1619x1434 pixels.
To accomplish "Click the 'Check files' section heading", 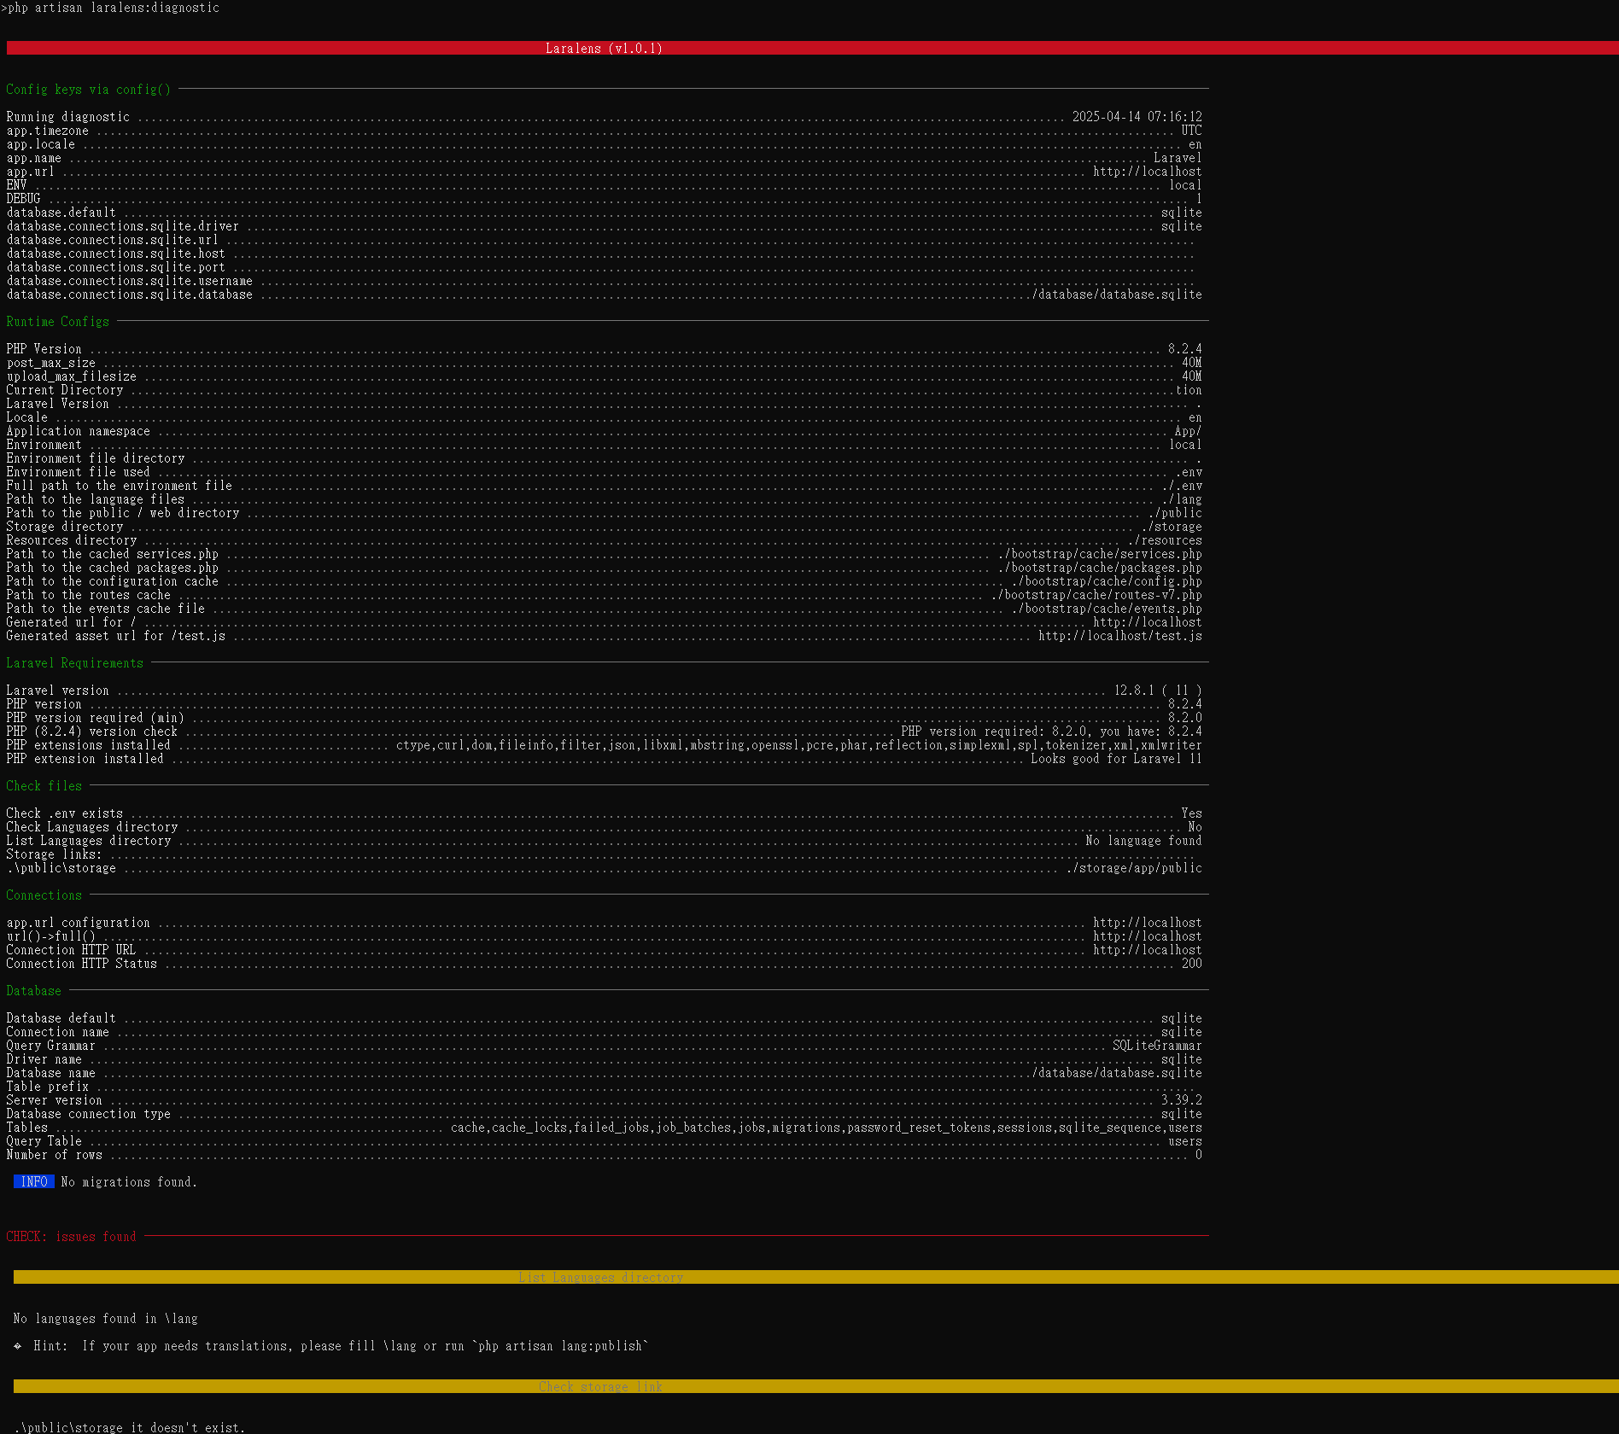I will [44, 786].
